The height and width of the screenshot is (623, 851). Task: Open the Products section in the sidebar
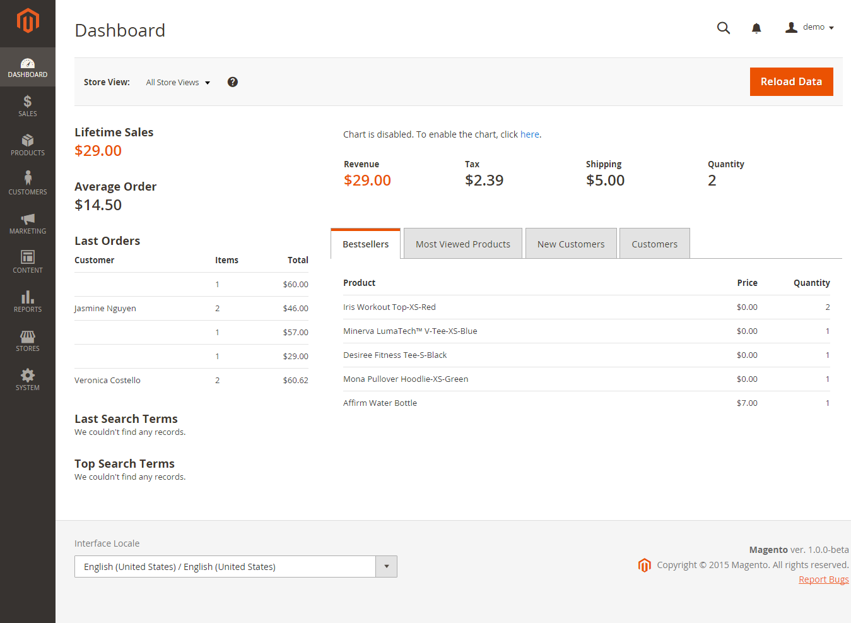27,145
